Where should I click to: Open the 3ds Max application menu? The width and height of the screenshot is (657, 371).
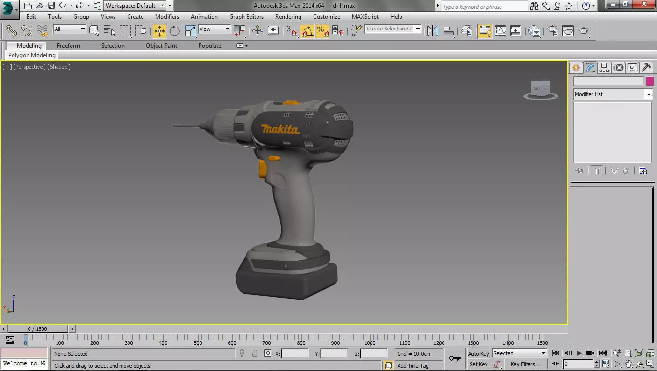pyautogui.click(x=8, y=8)
